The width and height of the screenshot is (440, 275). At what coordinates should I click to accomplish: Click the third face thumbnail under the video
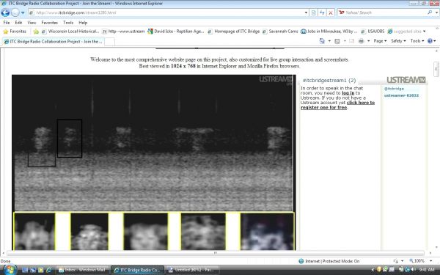click(146, 232)
